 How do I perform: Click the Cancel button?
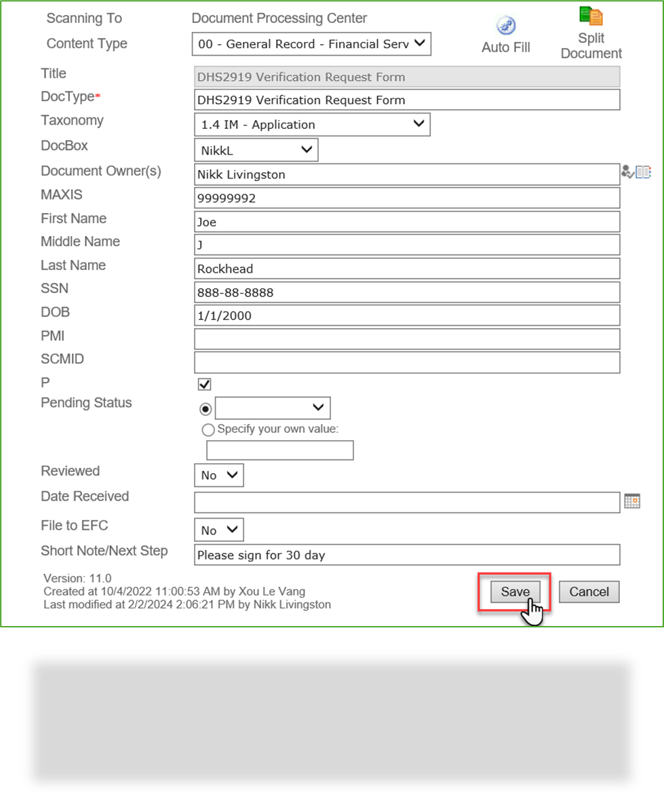587,591
